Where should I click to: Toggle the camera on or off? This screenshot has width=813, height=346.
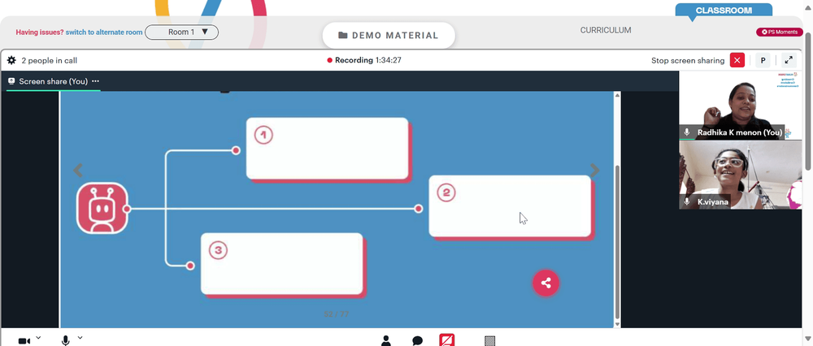24,341
